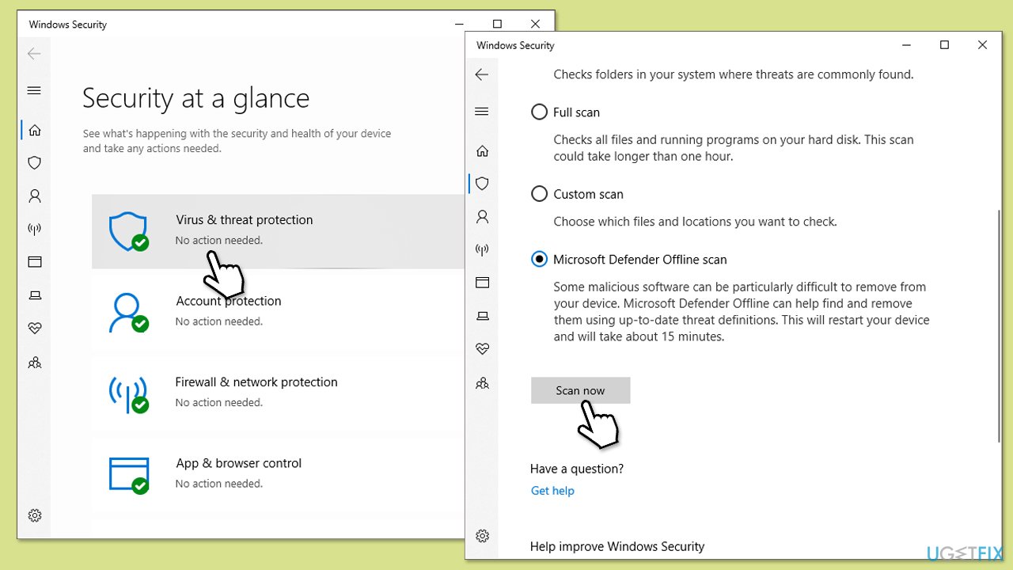This screenshot has width=1013, height=570.
Task: Open App & browser control tile
Action: 278,474
